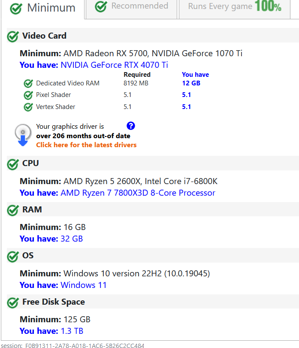The image size is (299, 348).
Task: Click the minimum AMD Radeon RX 5700 line
Action: (131, 54)
